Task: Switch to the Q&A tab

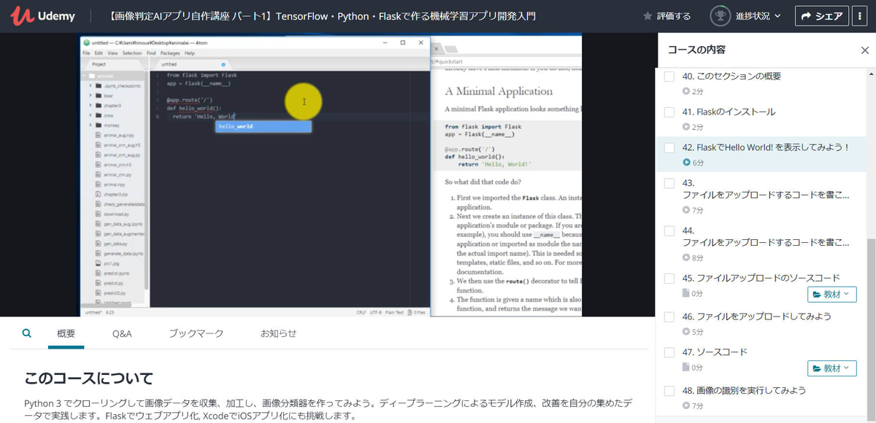Action: click(122, 333)
